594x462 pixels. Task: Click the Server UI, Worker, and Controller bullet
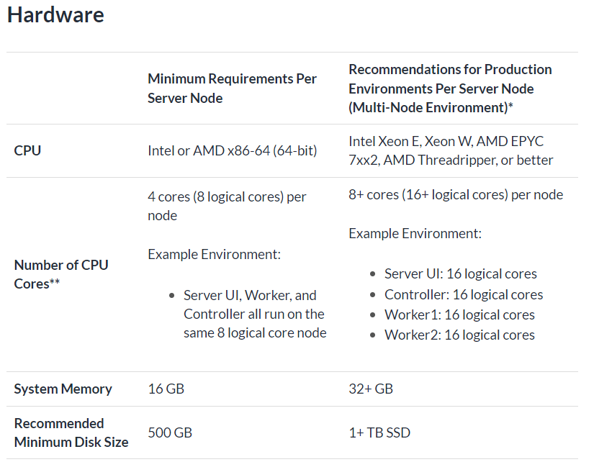point(254,314)
